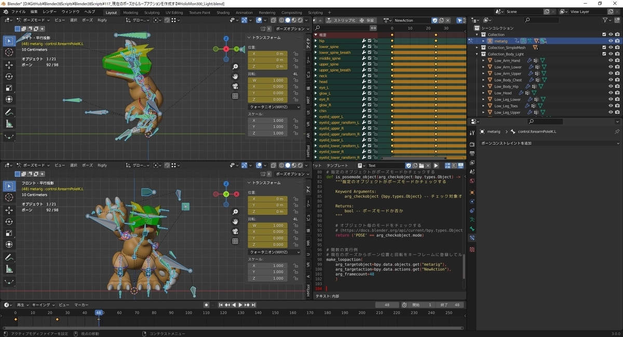Hide Low_Arm_Hand with its eye toggle
Viewport: 623px width, 337px height.
(611, 60)
